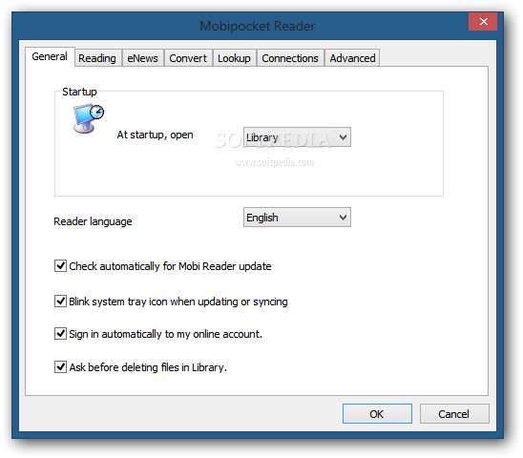Image resolution: width=523 pixels, height=458 pixels.
Task: Click the 'At startup, open' label
Action: [x=156, y=135]
